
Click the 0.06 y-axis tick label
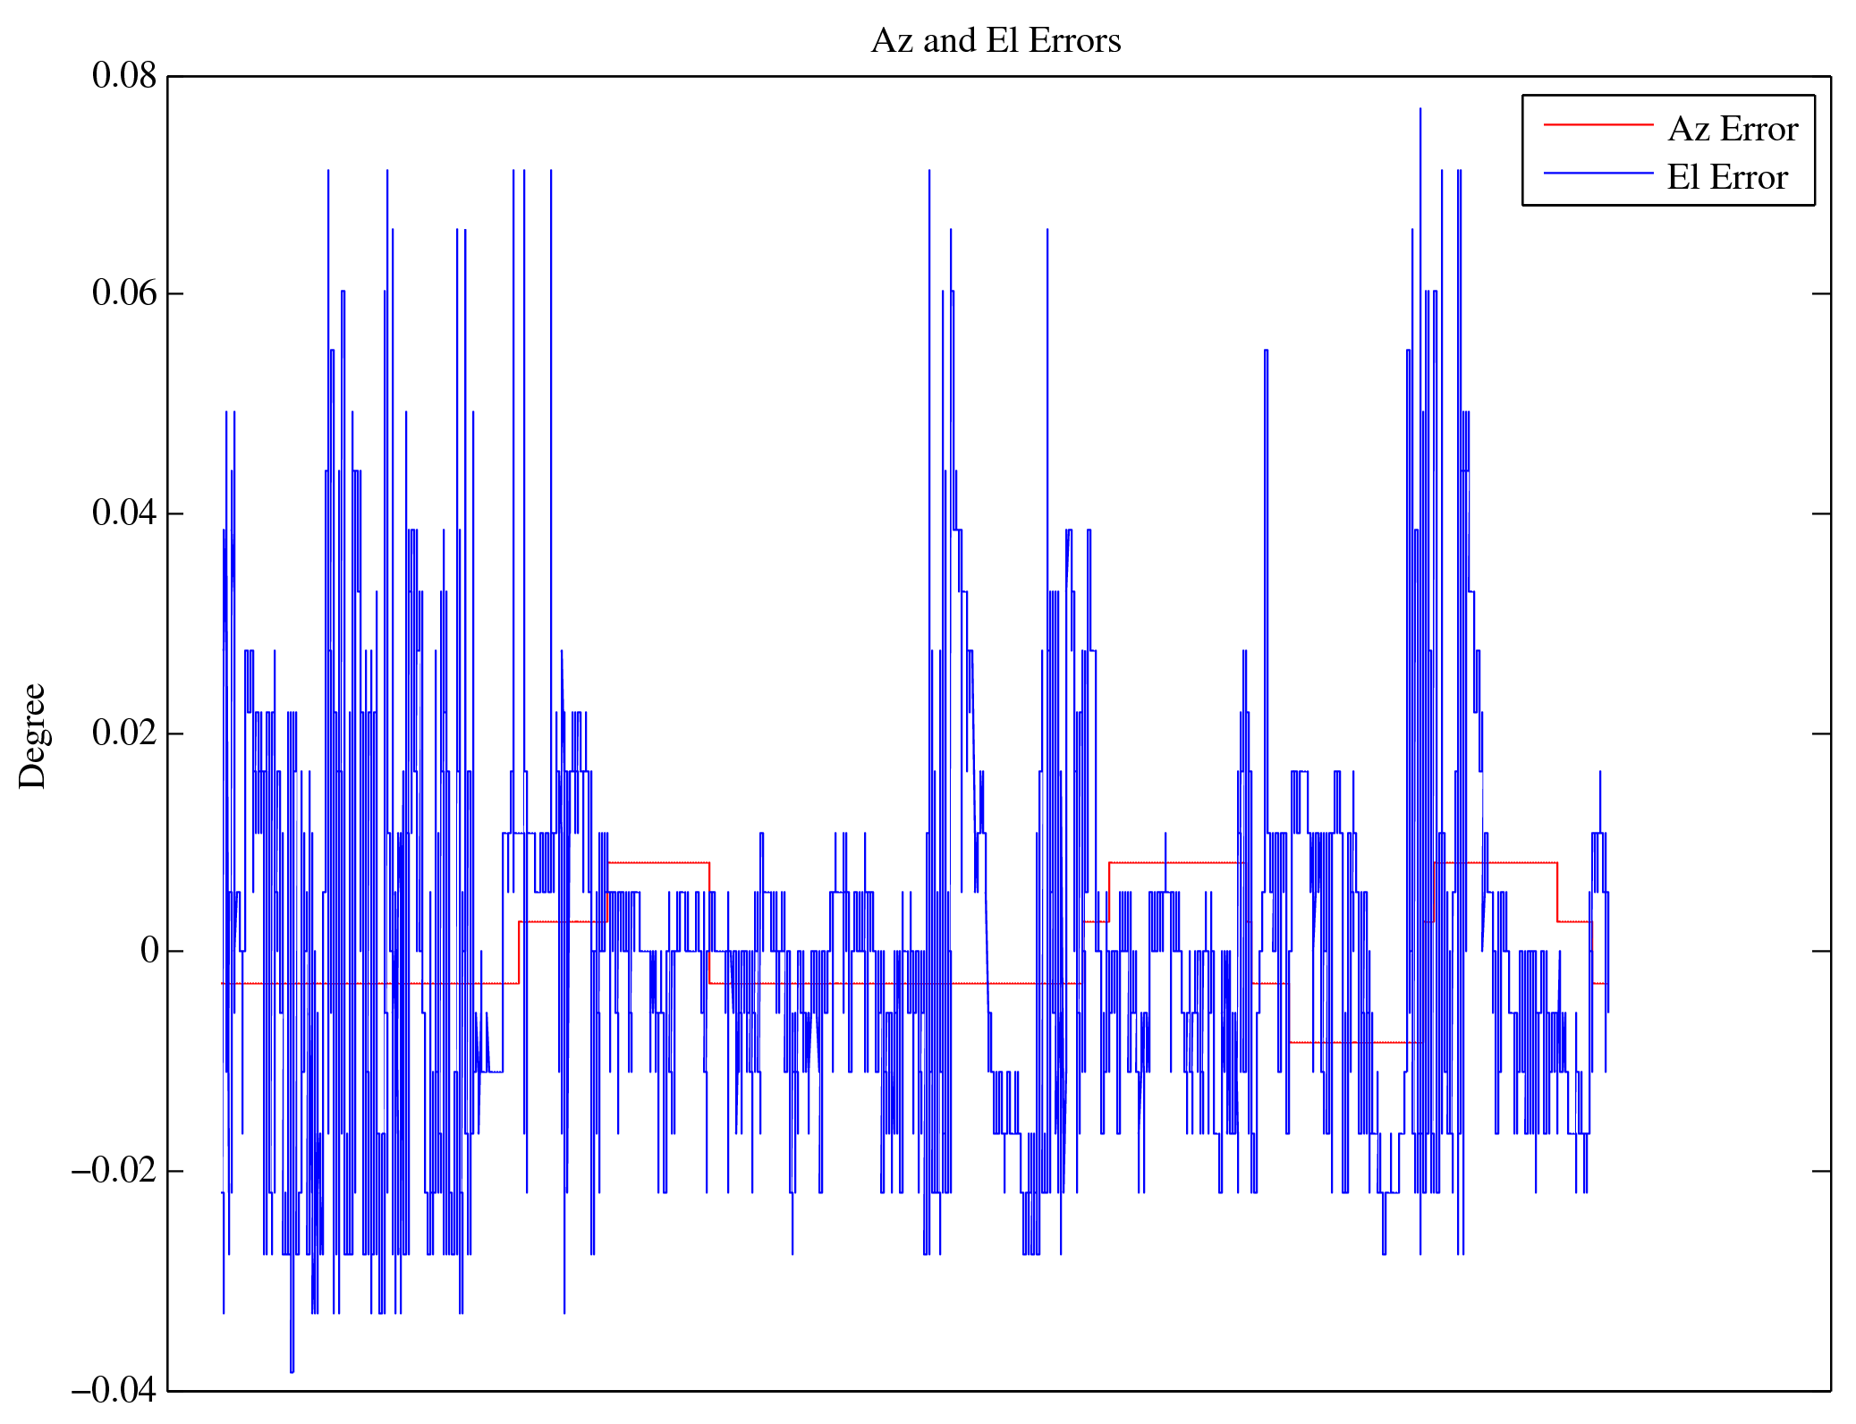pyautogui.click(x=123, y=293)
